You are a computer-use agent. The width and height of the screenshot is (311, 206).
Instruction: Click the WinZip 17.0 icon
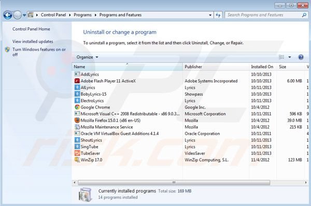coord(77,159)
